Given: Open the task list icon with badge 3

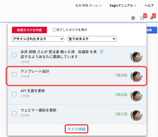Looking at the screenshot, I should click(142, 18).
